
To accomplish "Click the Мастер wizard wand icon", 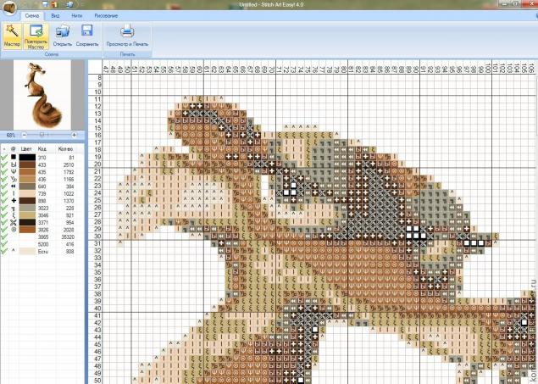I will tap(12, 31).
